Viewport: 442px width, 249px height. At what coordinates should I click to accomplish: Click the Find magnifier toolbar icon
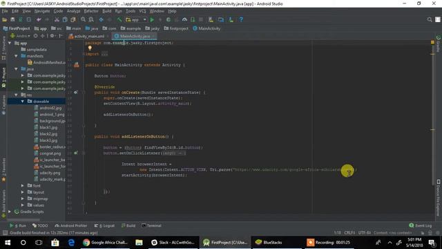coord(83,20)
